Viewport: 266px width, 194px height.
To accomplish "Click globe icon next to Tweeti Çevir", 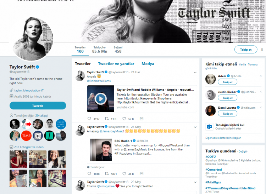I will pyautogui.click(x=88, y=167).
